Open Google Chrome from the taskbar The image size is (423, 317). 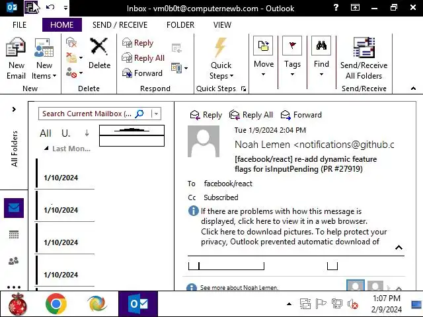(56, 304)
